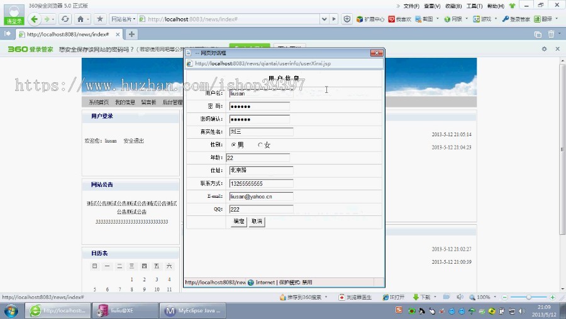
Task: Click the zoom plus button
Action: click(552, 298)
